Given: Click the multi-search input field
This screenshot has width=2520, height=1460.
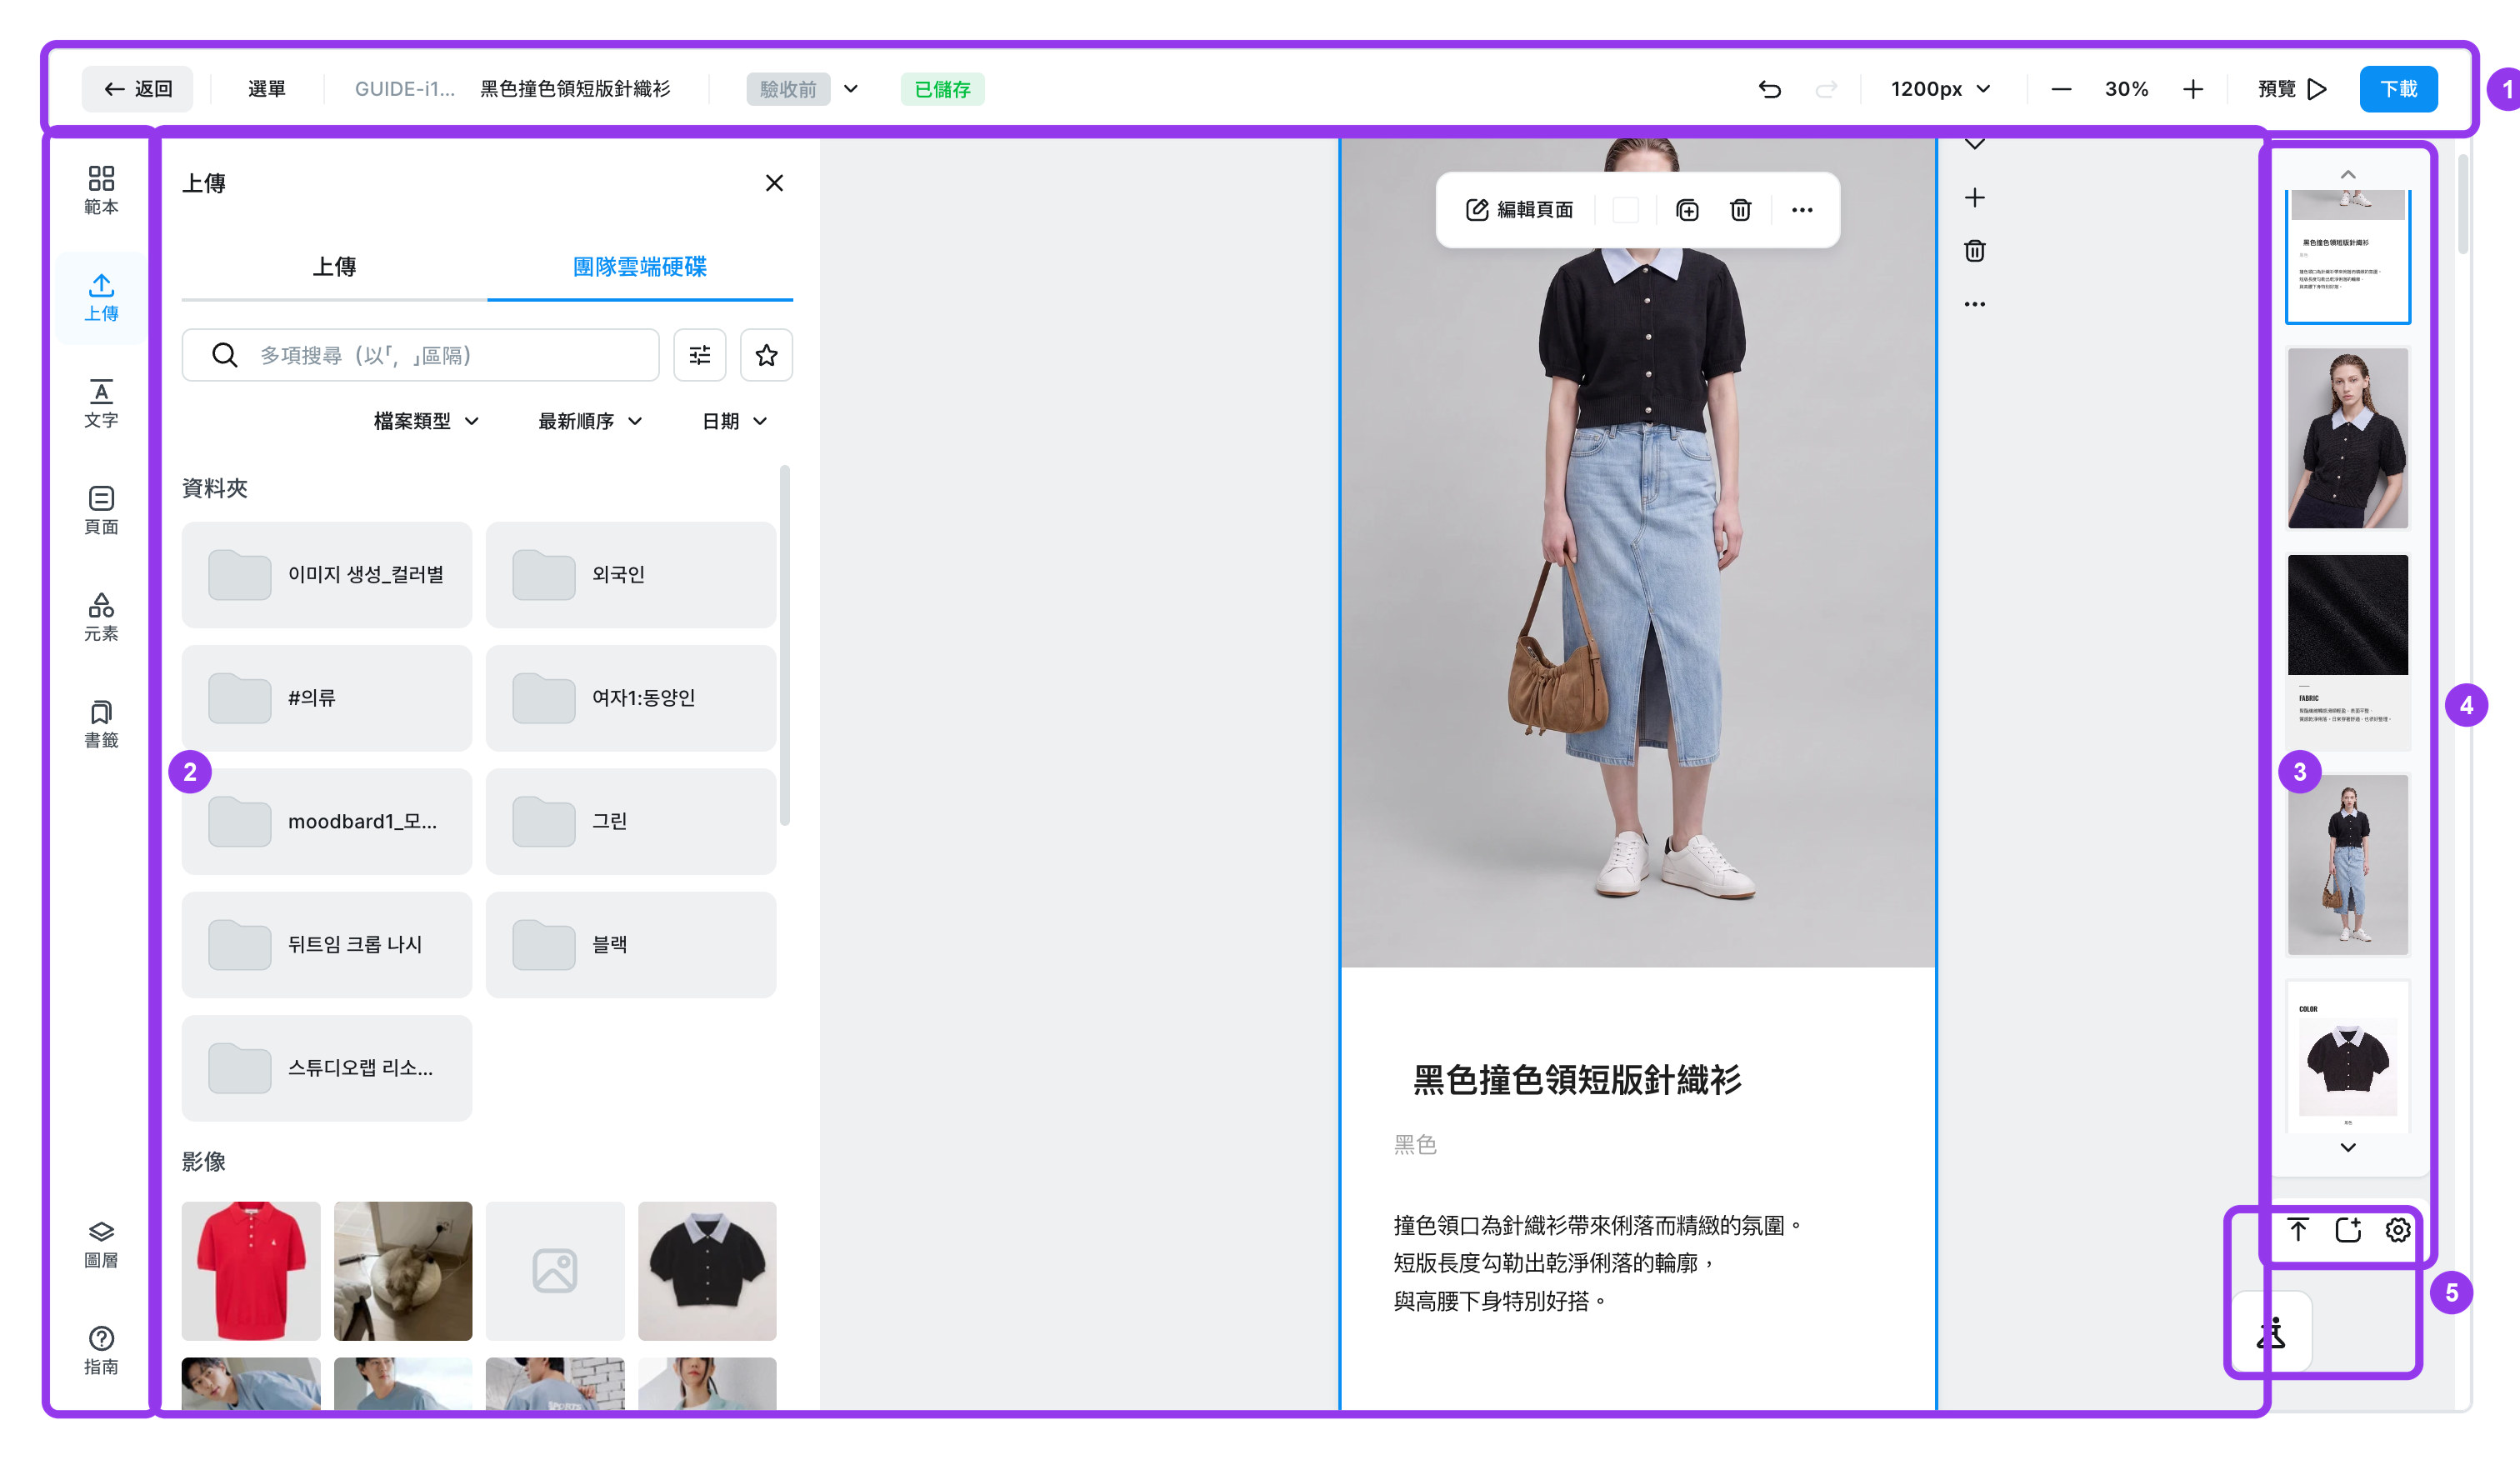Looking at the screenshot, I should 421,355.
